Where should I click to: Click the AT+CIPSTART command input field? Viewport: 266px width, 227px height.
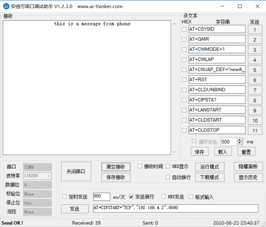[176, 208]
